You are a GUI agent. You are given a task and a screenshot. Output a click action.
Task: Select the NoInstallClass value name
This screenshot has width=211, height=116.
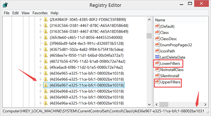(172, 70)
